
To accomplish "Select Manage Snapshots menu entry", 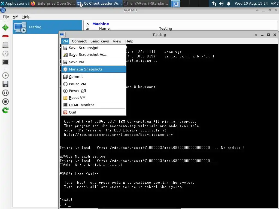I will (94, 69).
